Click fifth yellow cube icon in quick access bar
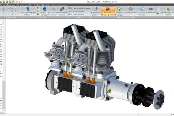Viewport: 174px width, 116px height. pos(13,1)
